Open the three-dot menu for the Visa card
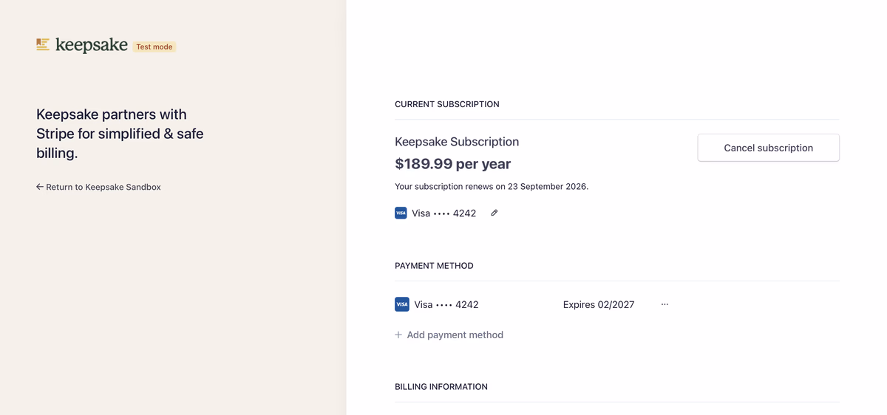This screenshot has height=415, width=887. (x=665, y=304)
